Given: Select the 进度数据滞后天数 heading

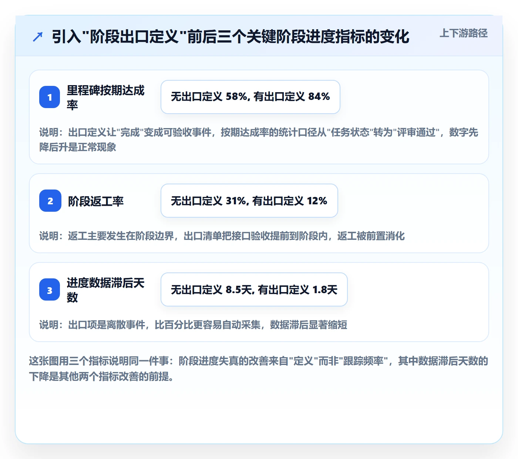Looking at the screenshot, I should pyautogui.click(x=106, y=289).
